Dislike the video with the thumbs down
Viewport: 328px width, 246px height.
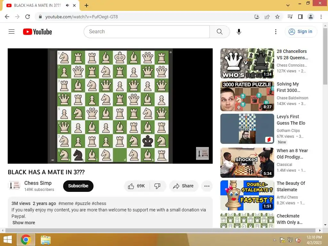[157, 186]
